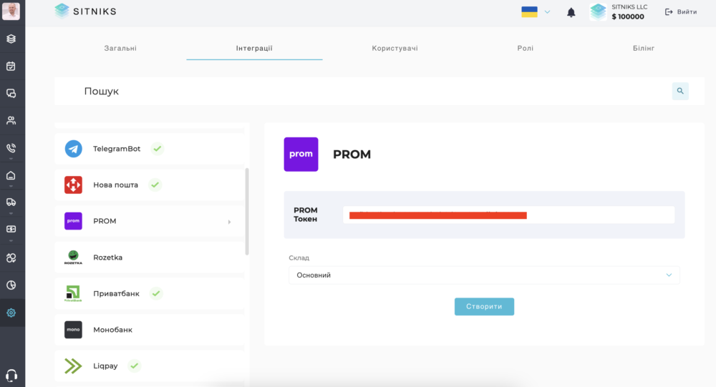Click the SITNIKS logo

[85, 11]
